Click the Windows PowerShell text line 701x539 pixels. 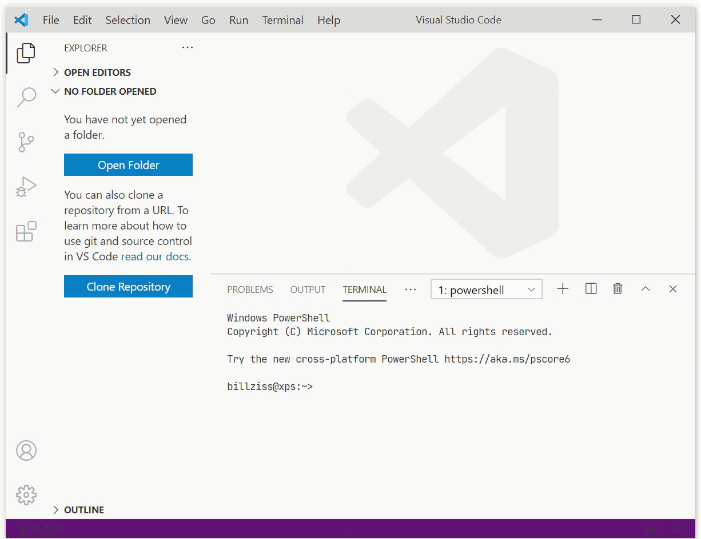tap(278, 318)
